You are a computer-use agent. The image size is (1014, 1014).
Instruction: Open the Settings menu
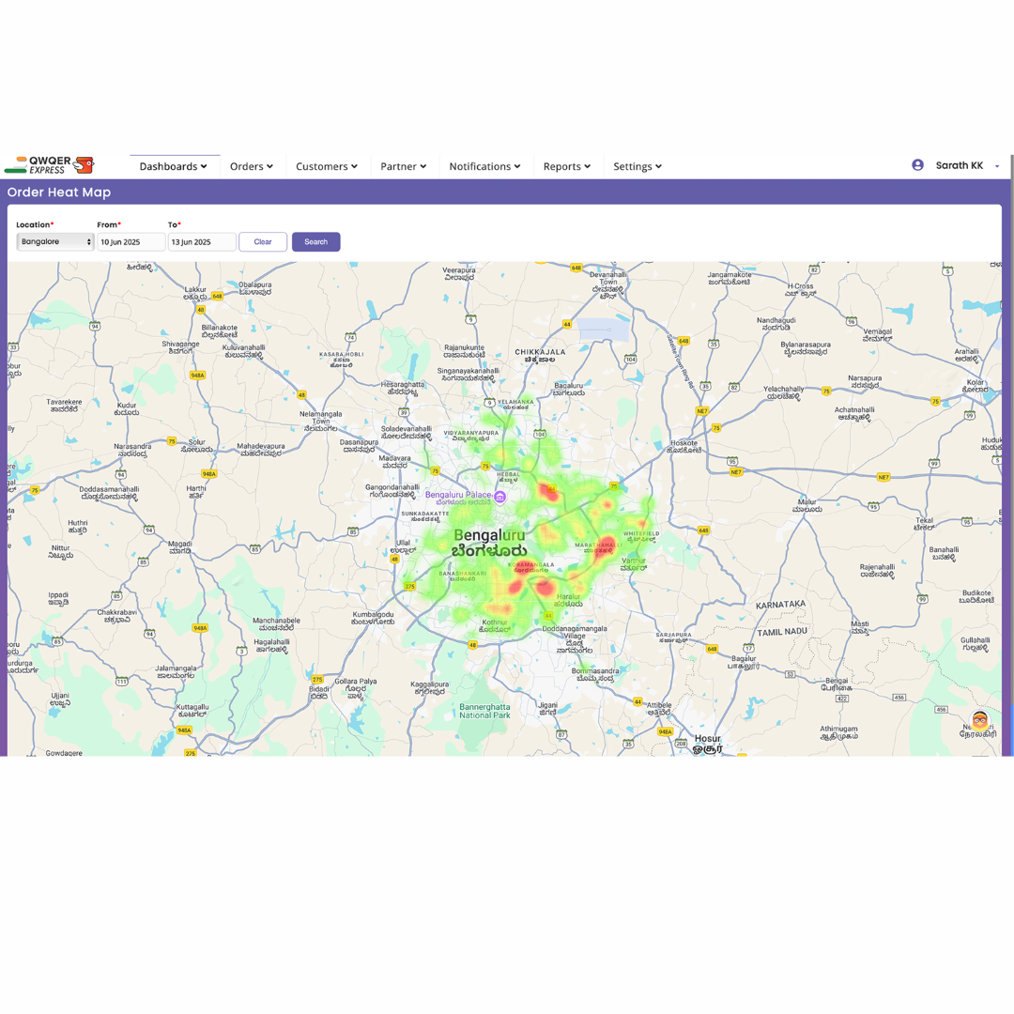tap(638, 166)
